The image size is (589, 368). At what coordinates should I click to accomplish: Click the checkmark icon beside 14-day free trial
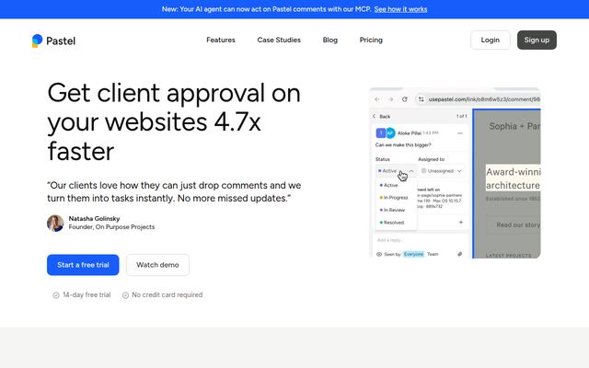pos(56,295)
